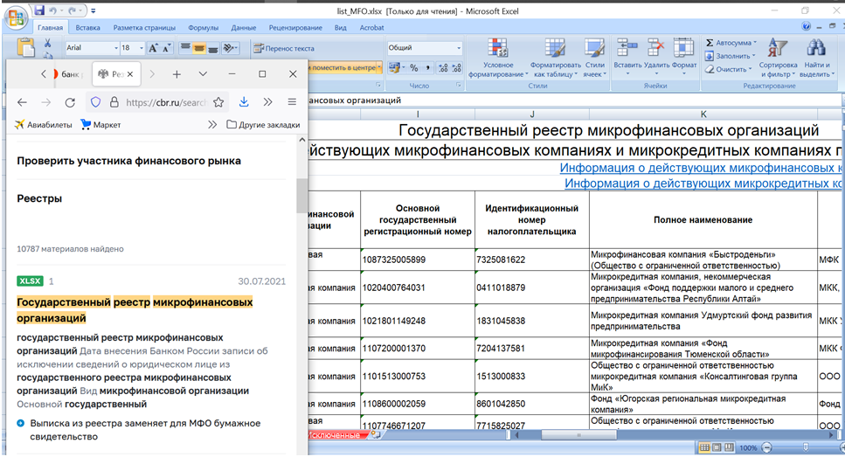Click Удалить cells button
Viewport: 845px width, 457px height.
tap(656, 57)
